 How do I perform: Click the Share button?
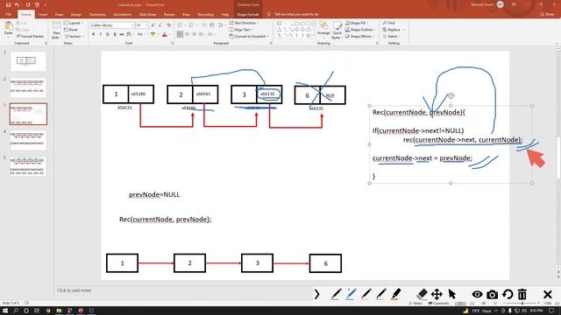(547, 14)
